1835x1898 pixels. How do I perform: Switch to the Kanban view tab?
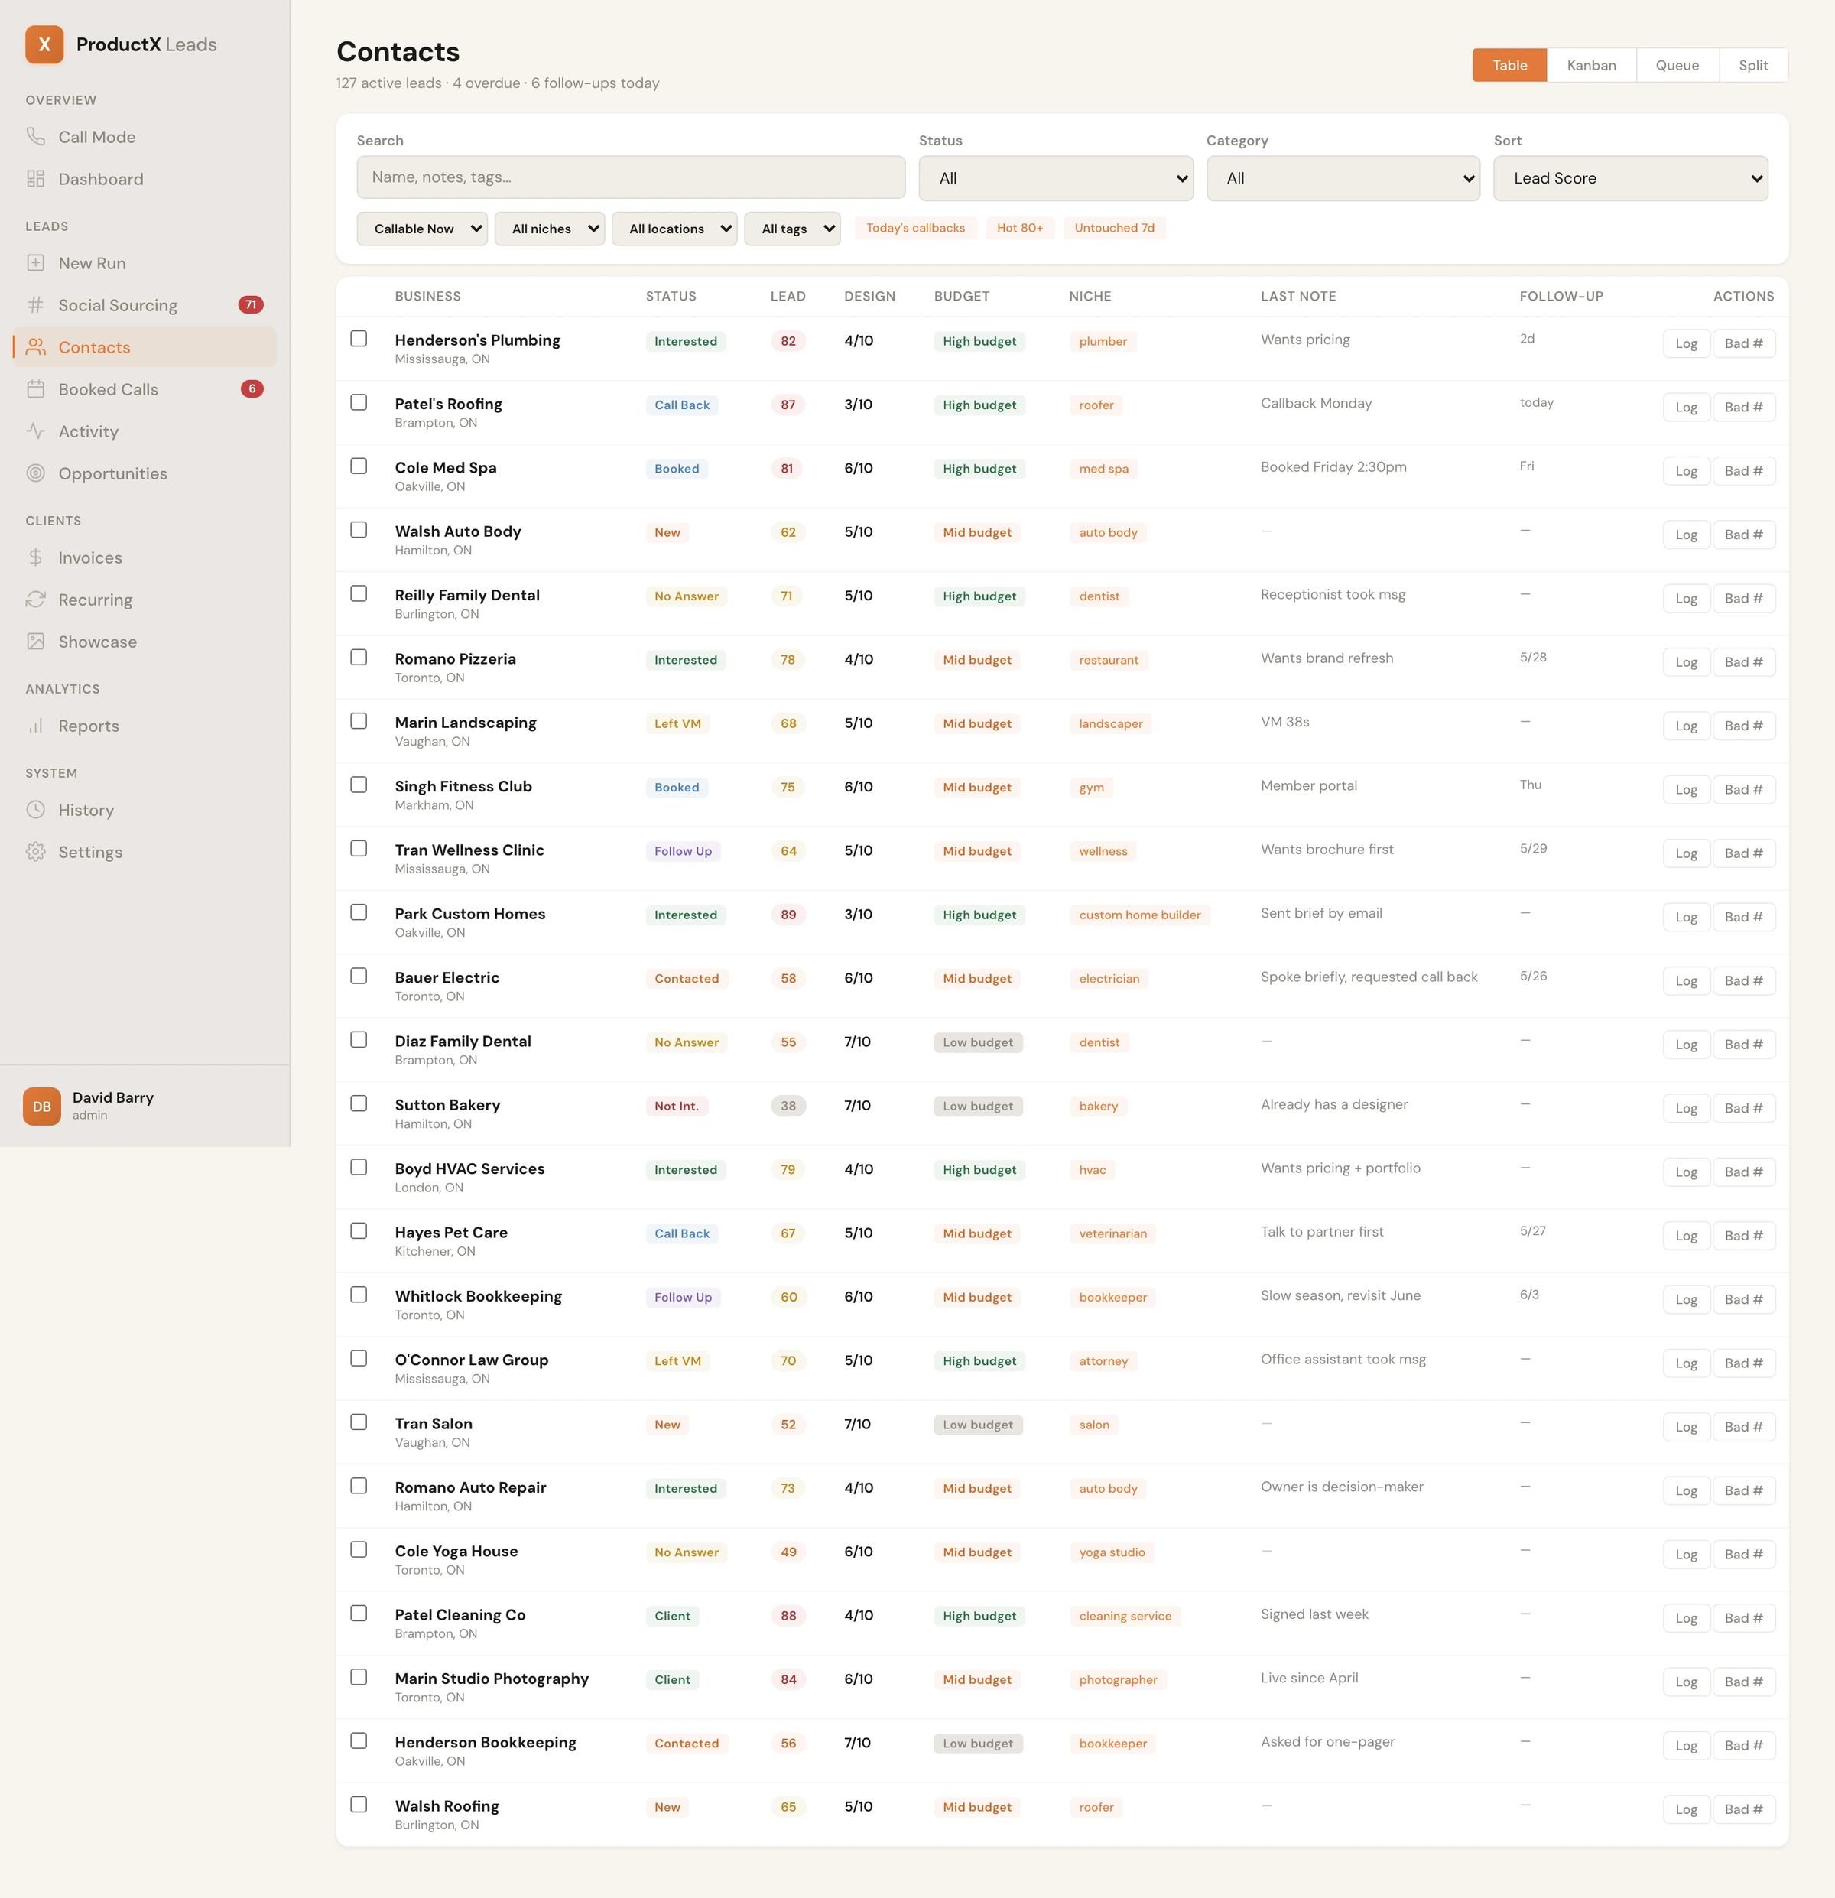tap(1591, 65)
